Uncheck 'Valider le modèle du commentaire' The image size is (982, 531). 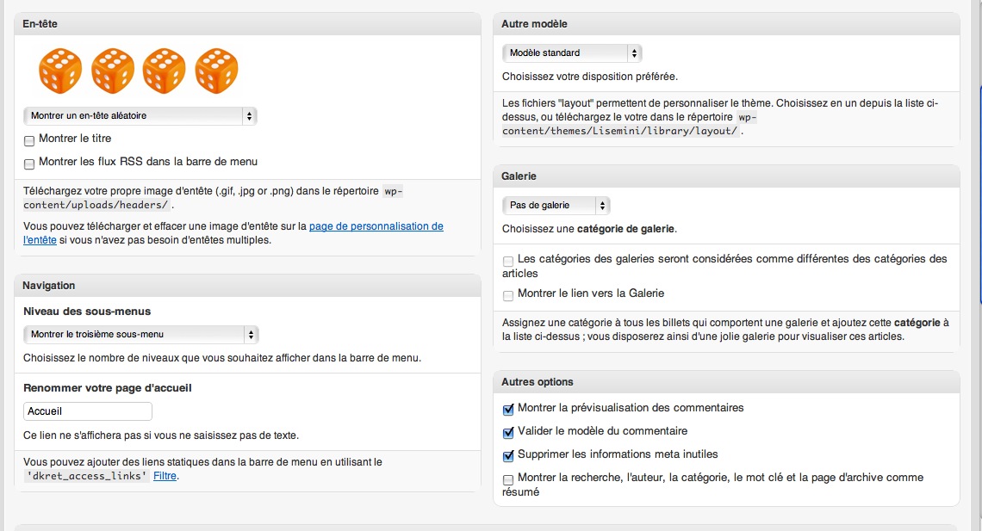[x=508, y=433]
